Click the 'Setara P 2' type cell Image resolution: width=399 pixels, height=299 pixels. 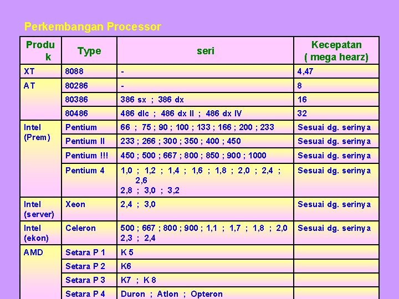pos(89,266)
